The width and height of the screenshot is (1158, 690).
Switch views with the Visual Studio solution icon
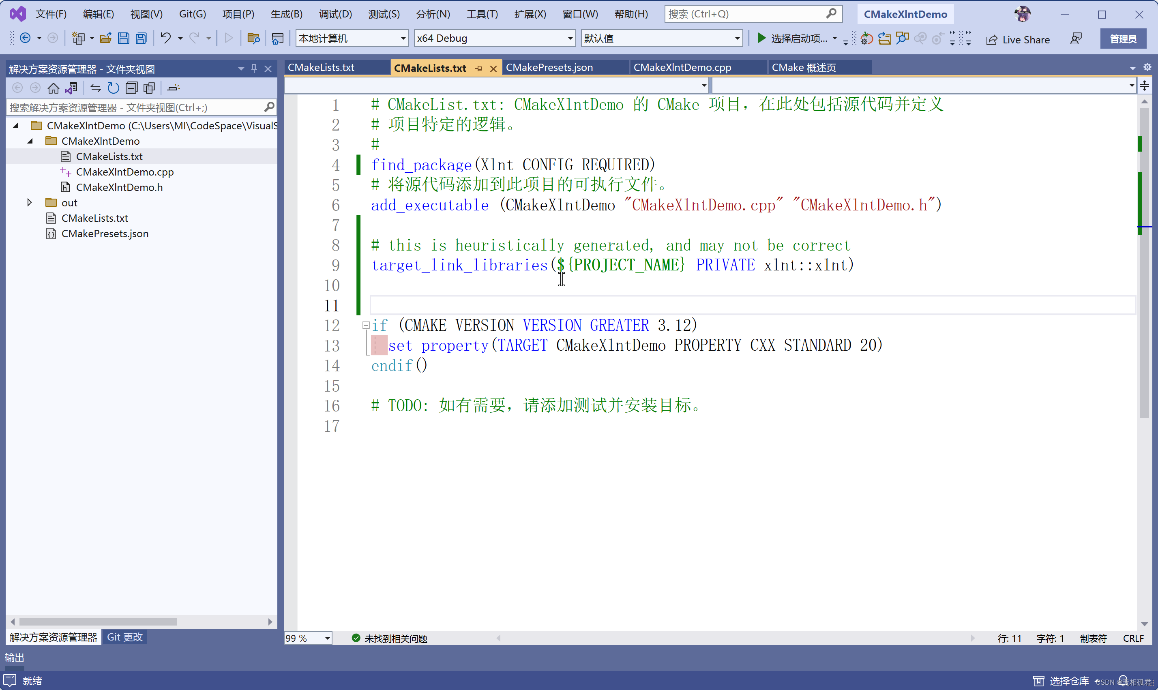[71, 88]
